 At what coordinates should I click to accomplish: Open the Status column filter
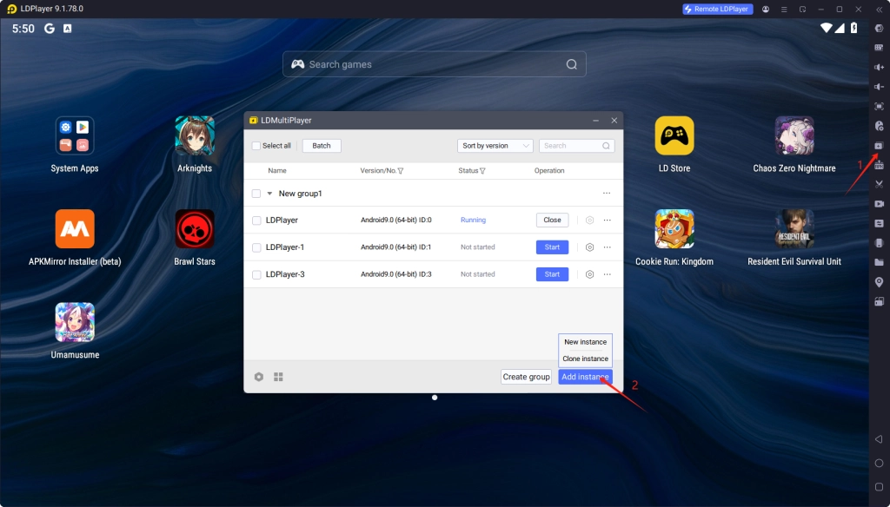tap(482, 171)
